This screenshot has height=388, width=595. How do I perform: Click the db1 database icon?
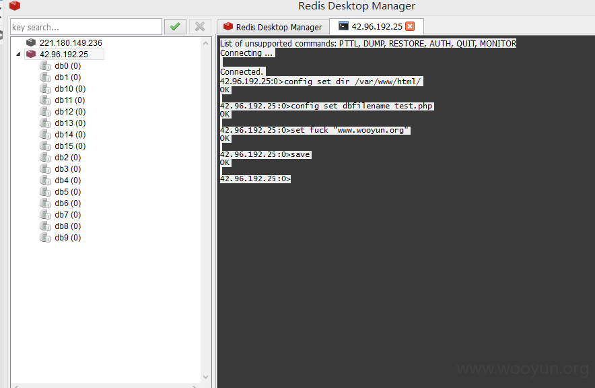(x=45, y=77)
